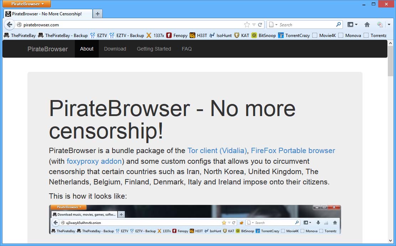Open the PirateBrowser application menu button
This screenshot has width=396, height=246.
[27, 4]
